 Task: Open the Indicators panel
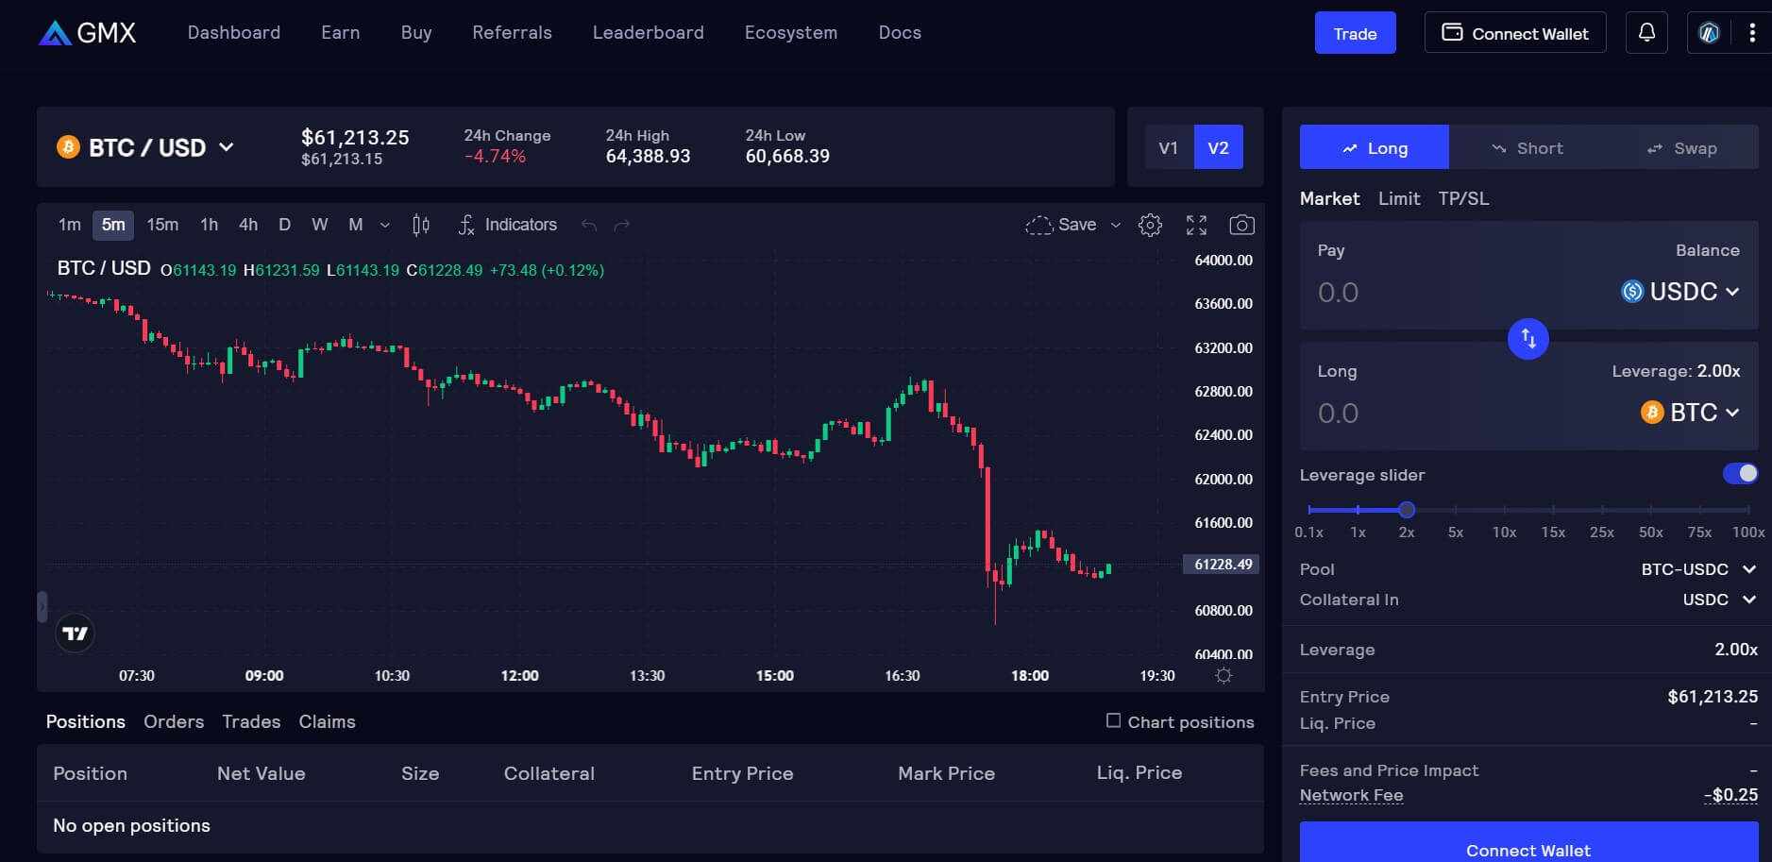coord(508,225)
